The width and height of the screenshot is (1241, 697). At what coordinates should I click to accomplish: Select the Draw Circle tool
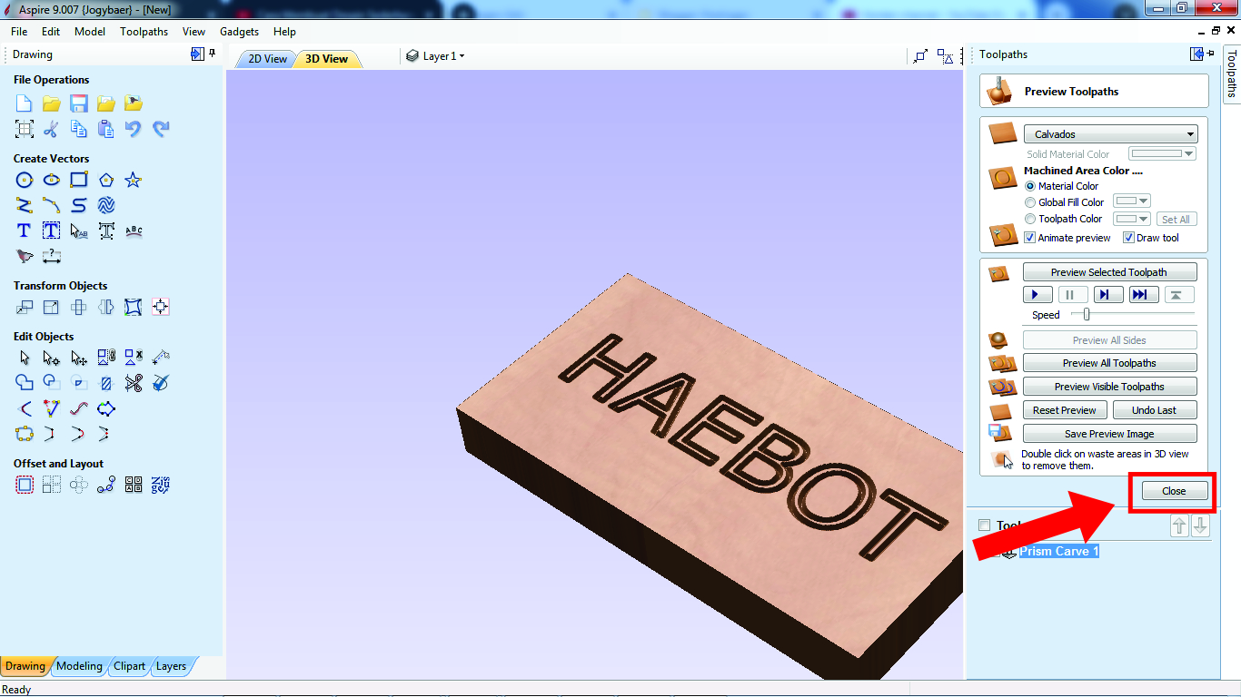(x=25, y=180)
